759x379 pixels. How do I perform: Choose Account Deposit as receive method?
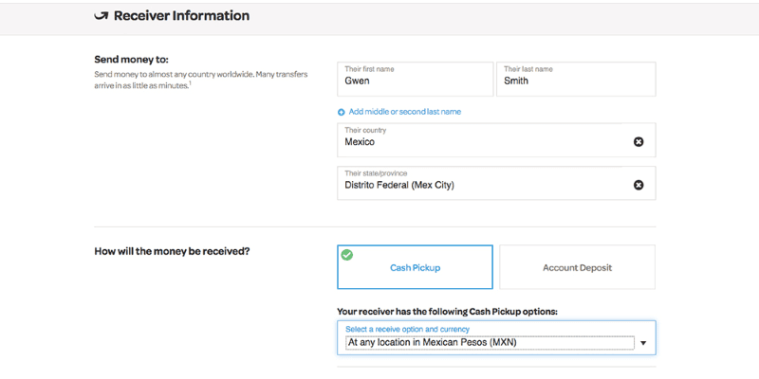(577, 268)
